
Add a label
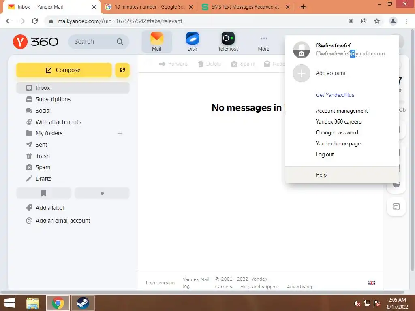[x=49, y=208]
